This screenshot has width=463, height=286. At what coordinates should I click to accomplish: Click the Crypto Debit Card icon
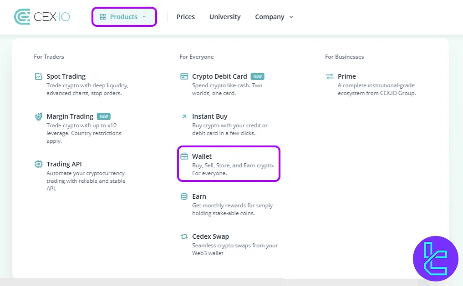[184, 76]
